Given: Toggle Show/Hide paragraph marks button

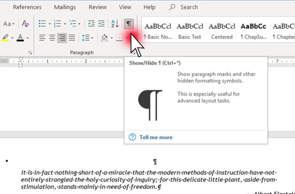Looking at the screenshot, I should pyautogui.click(x=129, y=24).
